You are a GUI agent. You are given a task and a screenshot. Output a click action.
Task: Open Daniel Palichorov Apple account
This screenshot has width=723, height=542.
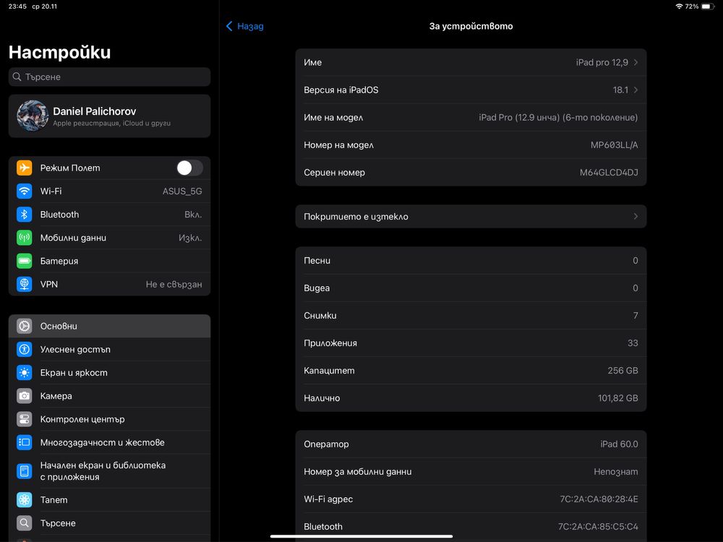[109, 116]
